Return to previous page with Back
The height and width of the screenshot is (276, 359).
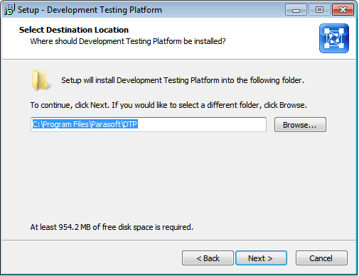click(208, 258)
